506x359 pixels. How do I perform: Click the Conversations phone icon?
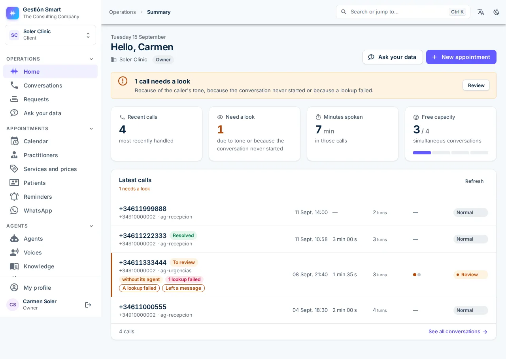(14, 85)
